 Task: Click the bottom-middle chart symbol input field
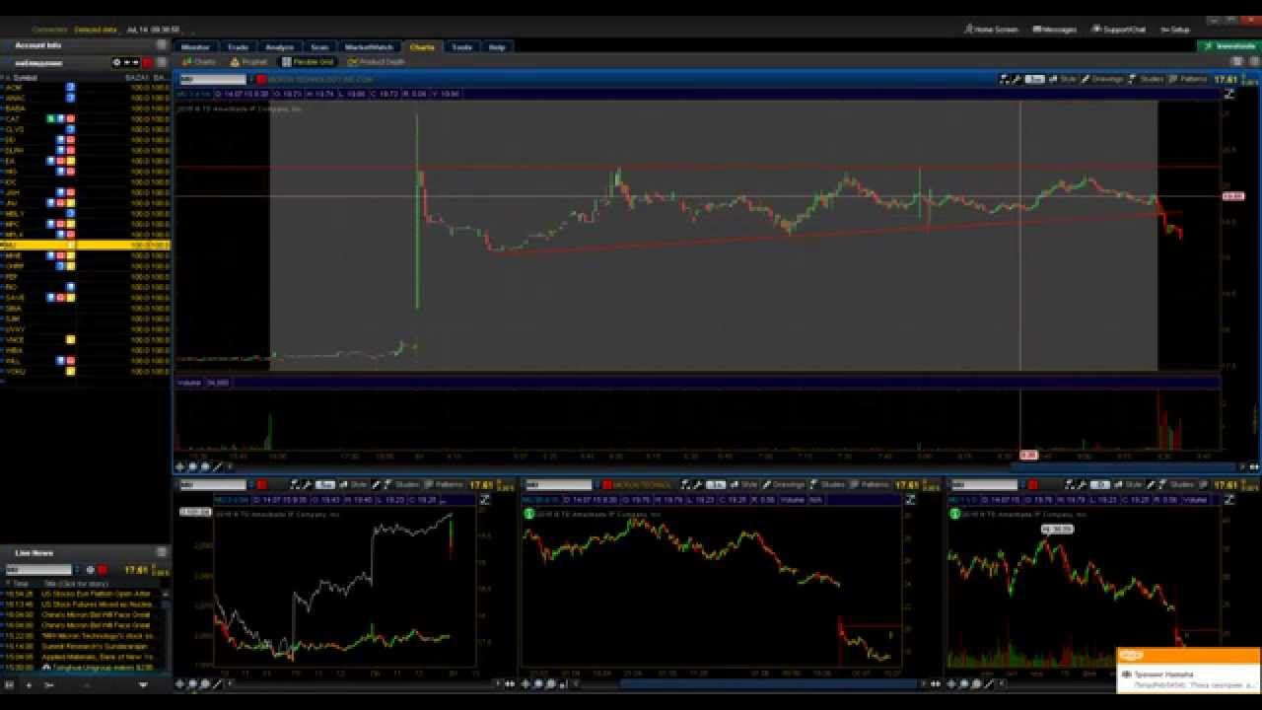(559, 485)
